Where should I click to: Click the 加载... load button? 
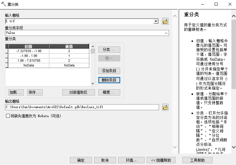[x=16, y=92]
